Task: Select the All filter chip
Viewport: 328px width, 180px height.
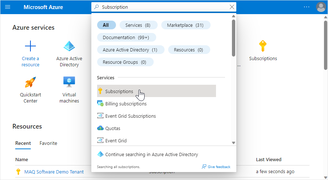Action: (106, 25)
